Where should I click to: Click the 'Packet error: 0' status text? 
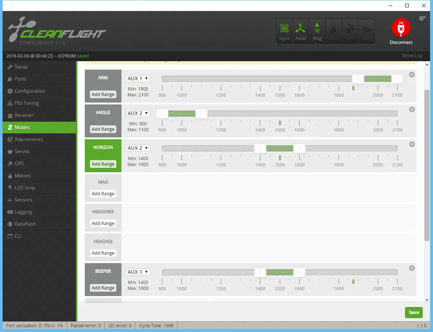click(85, 326)
